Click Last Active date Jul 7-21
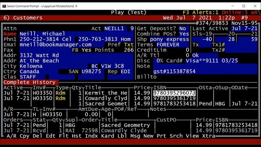This screenshot has width=261, height=147. pyautogui.click(x=245, y=29)
